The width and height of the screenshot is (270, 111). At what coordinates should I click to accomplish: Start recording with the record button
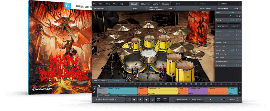pyautogui.click(x=146, y=99)
